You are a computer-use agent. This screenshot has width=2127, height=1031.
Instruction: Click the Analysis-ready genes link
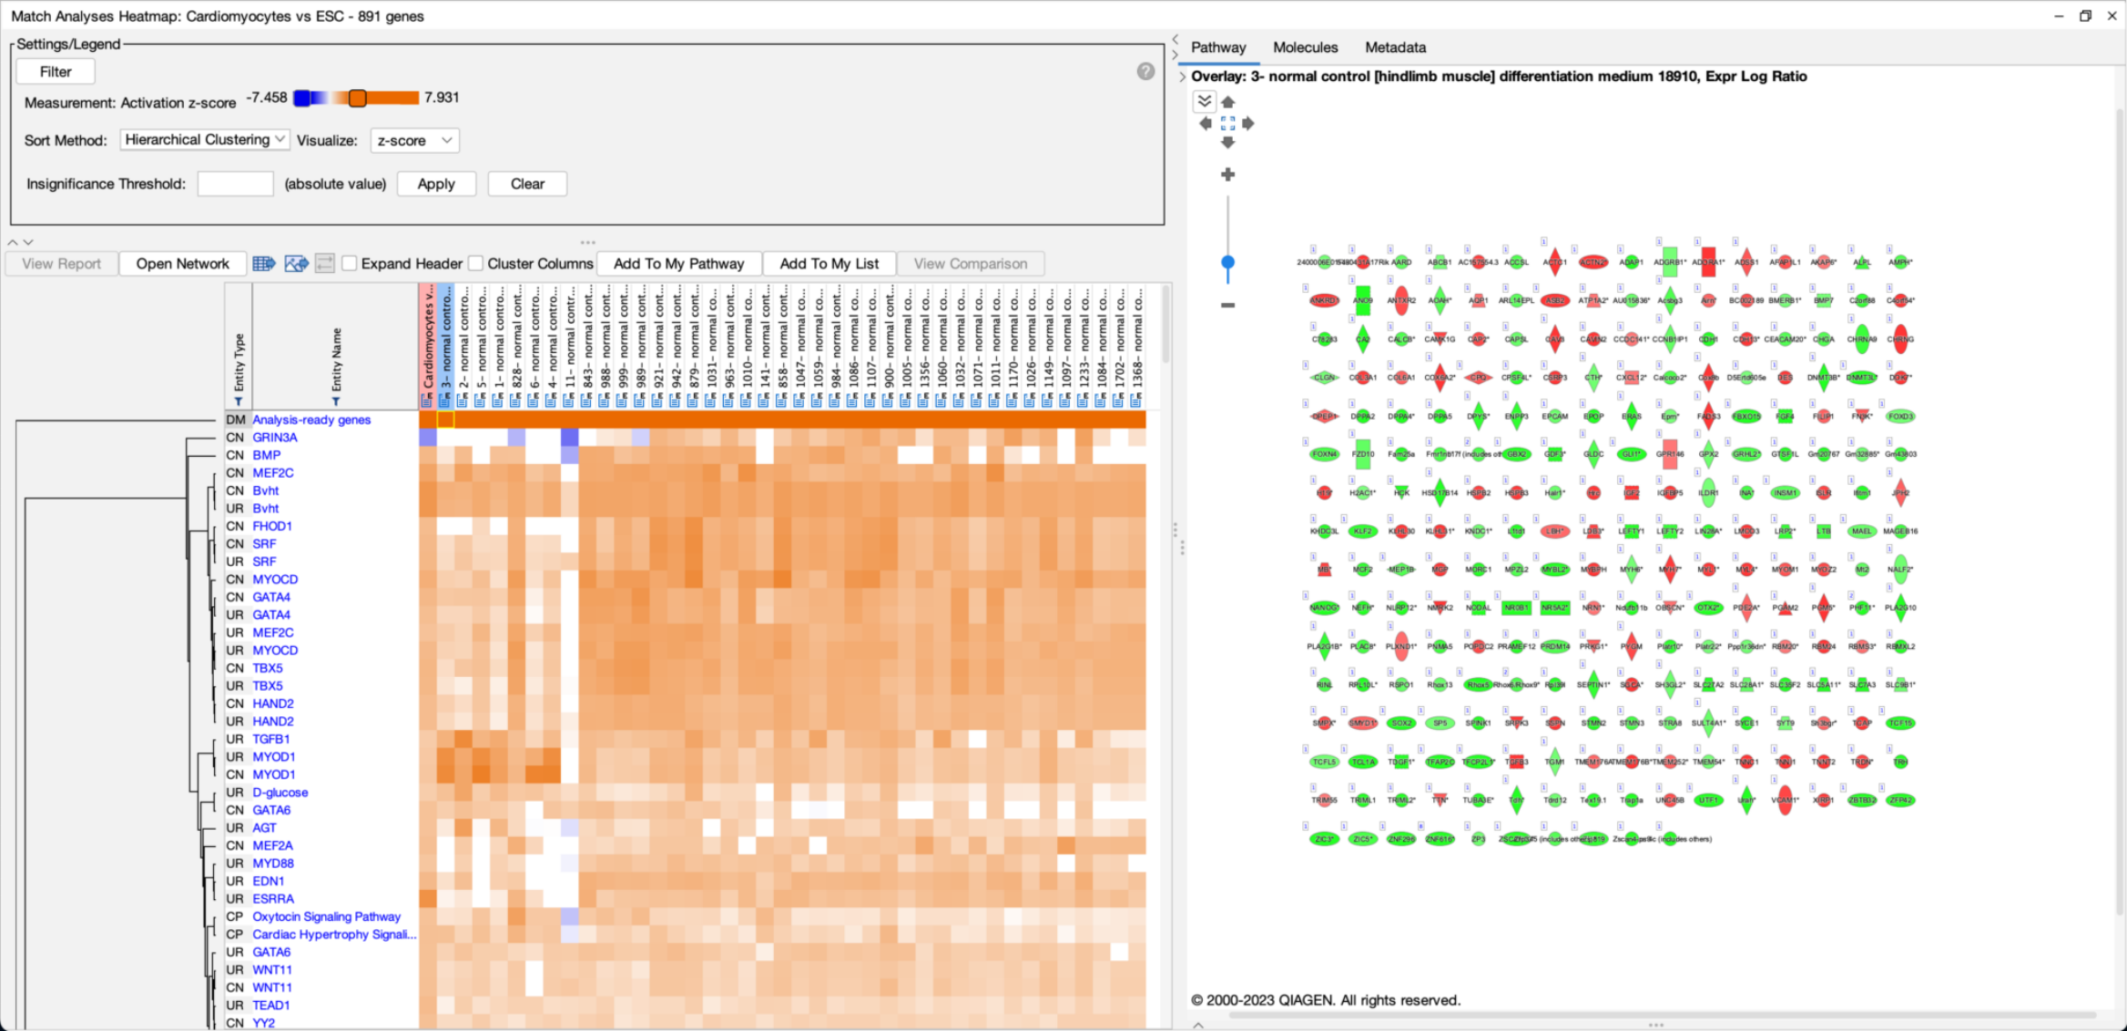coord(311,419)
